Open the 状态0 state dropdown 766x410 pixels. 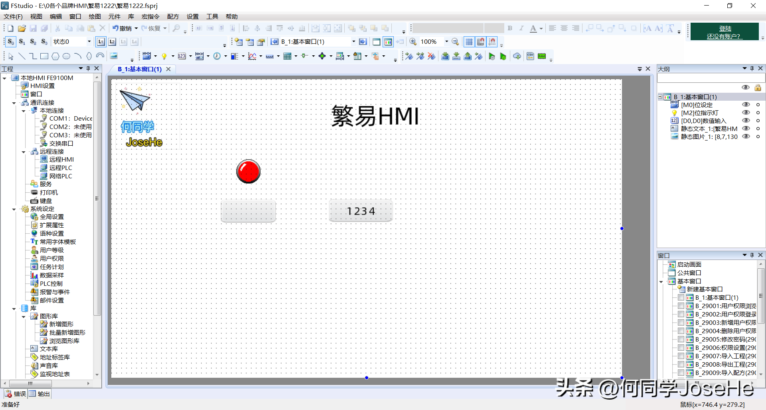coord(89,42)
